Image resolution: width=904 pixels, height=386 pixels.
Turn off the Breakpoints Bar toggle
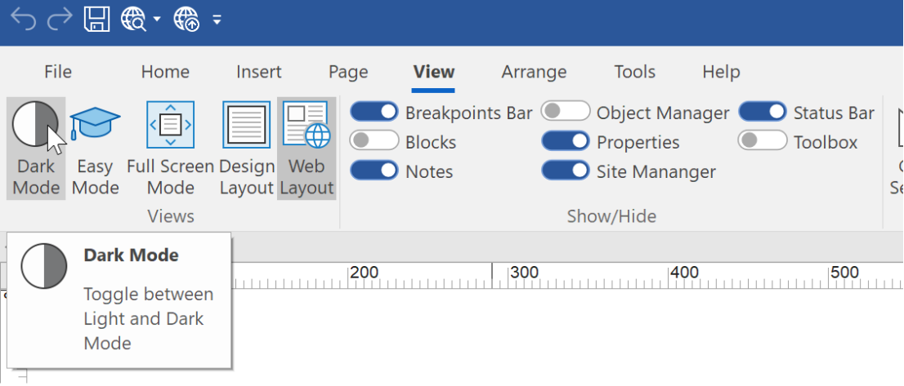click(x=374, y=111)
